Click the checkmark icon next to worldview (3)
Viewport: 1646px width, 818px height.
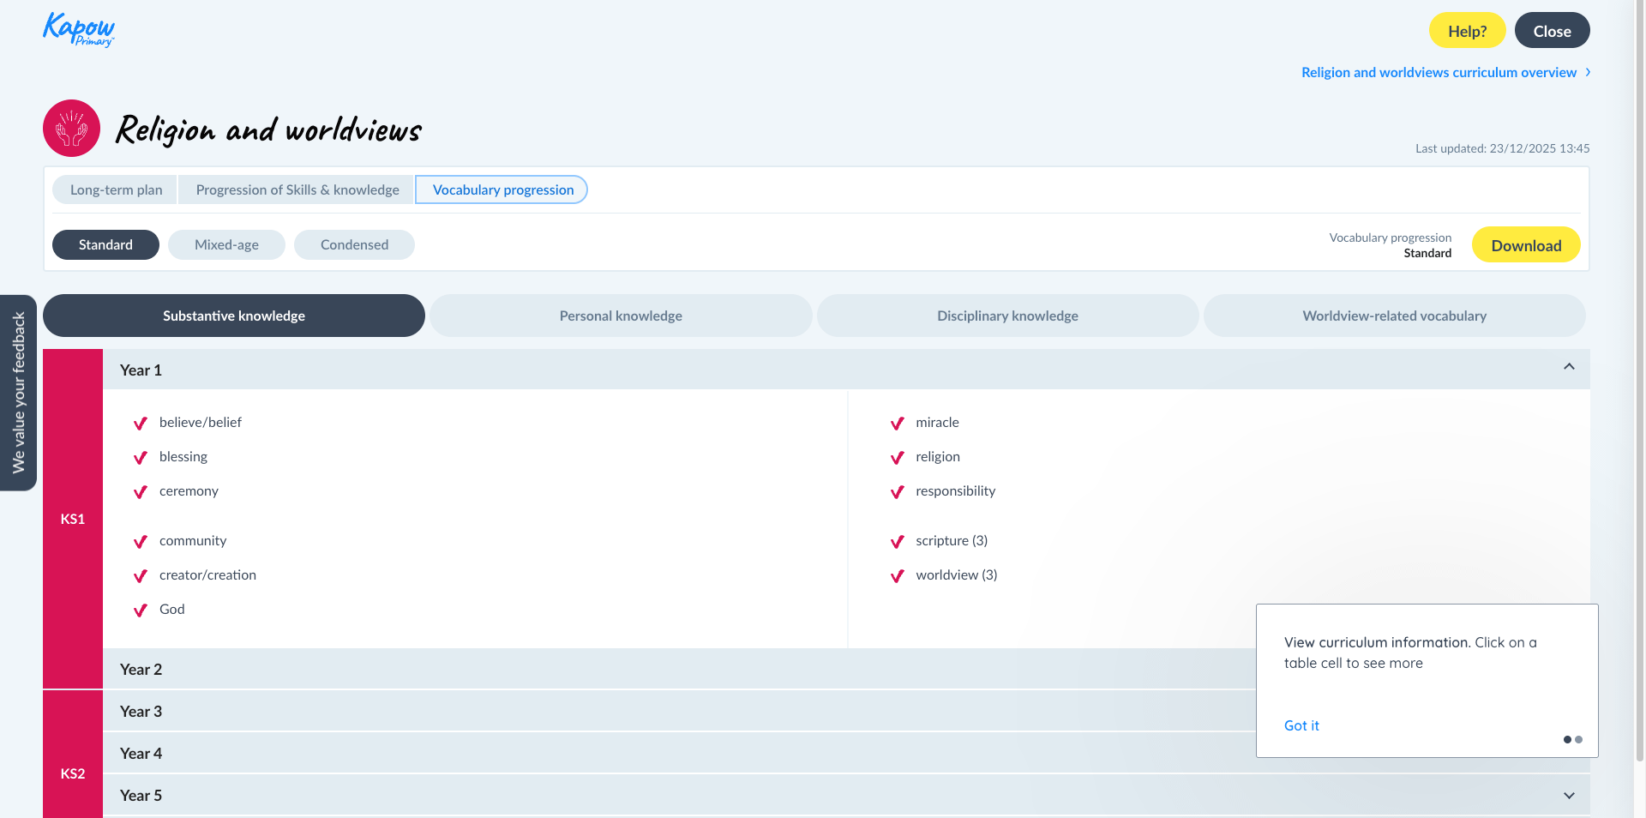[898, 576]
